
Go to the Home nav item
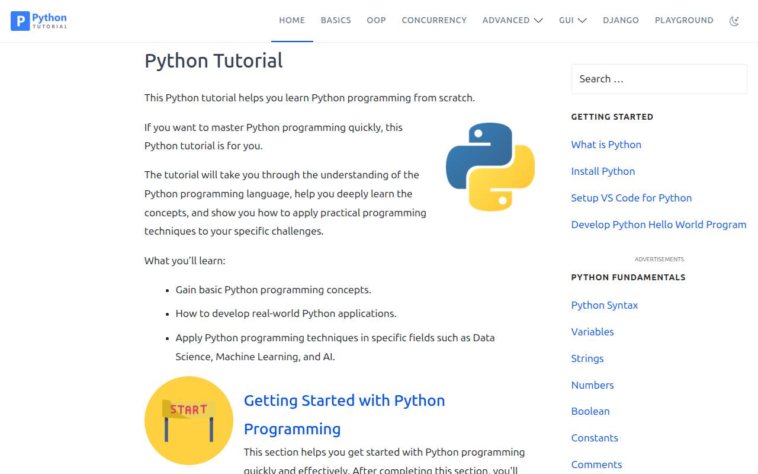click(292, 20)
